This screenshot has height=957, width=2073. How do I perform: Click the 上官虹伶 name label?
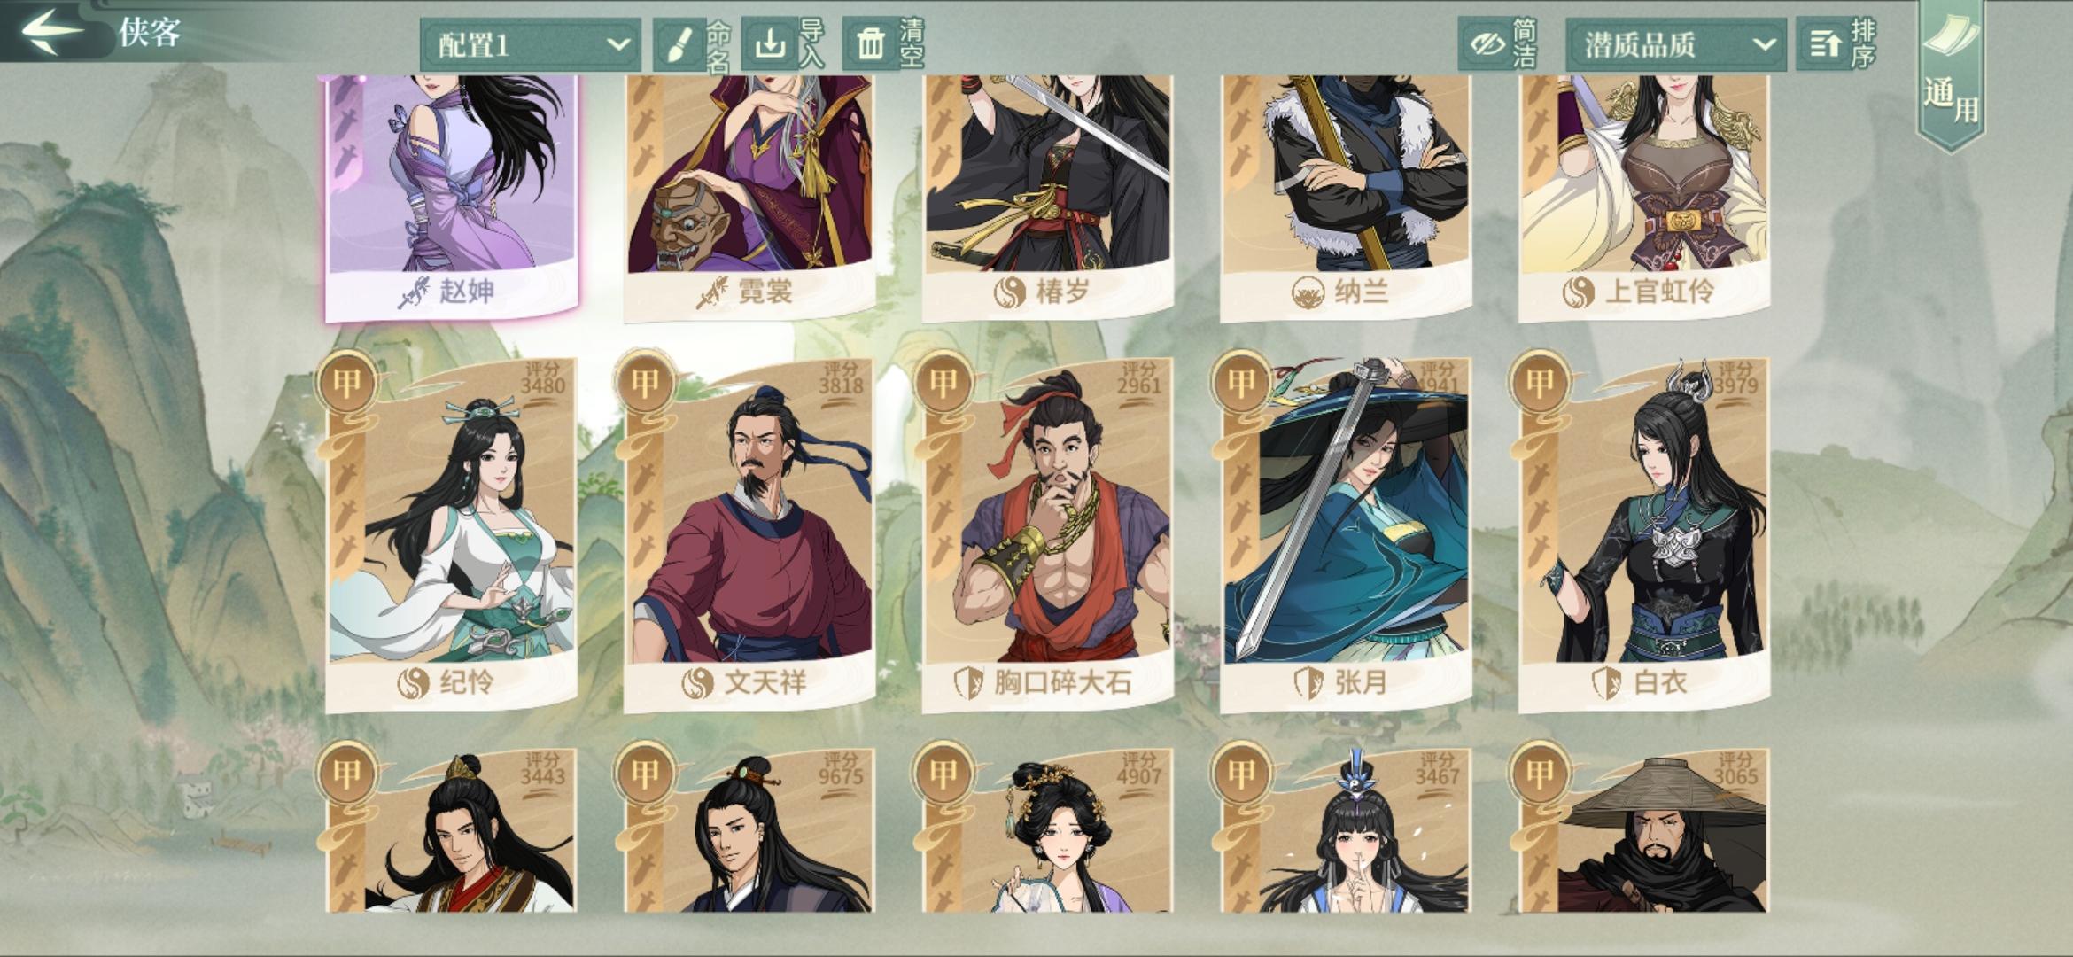point(1659,291)
